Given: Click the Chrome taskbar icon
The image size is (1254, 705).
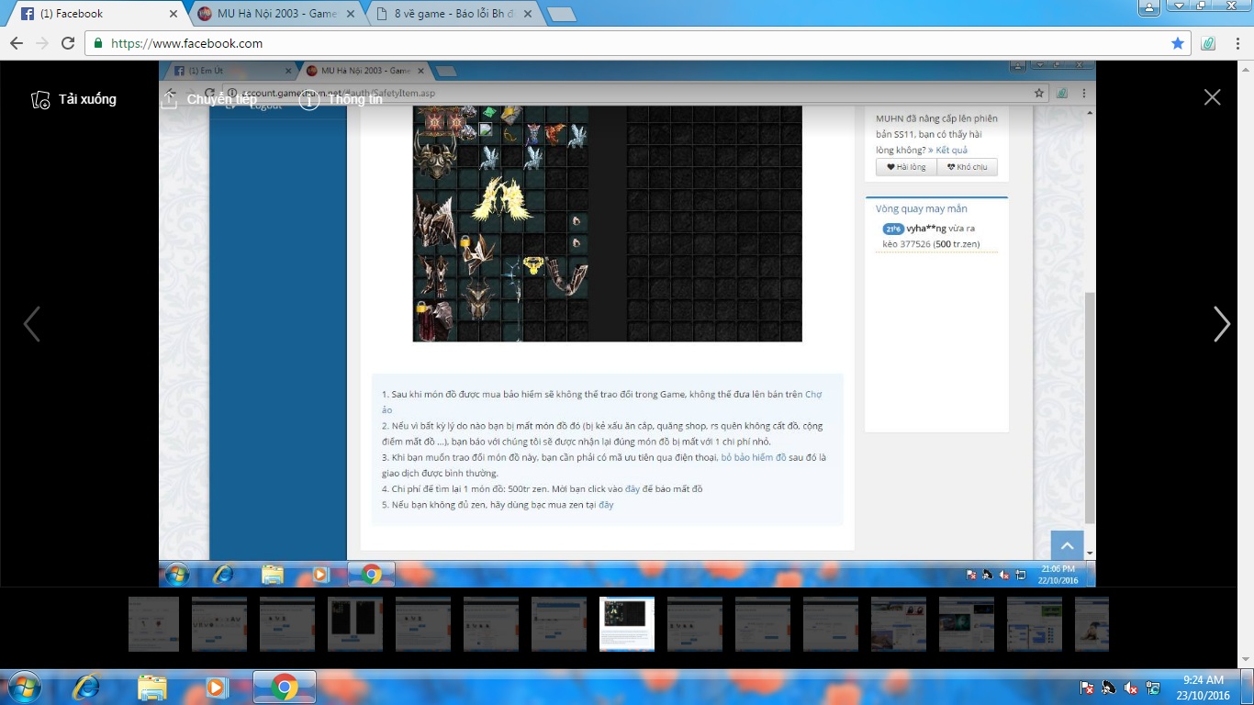Looking at the screenshot, I should point(284,688).
